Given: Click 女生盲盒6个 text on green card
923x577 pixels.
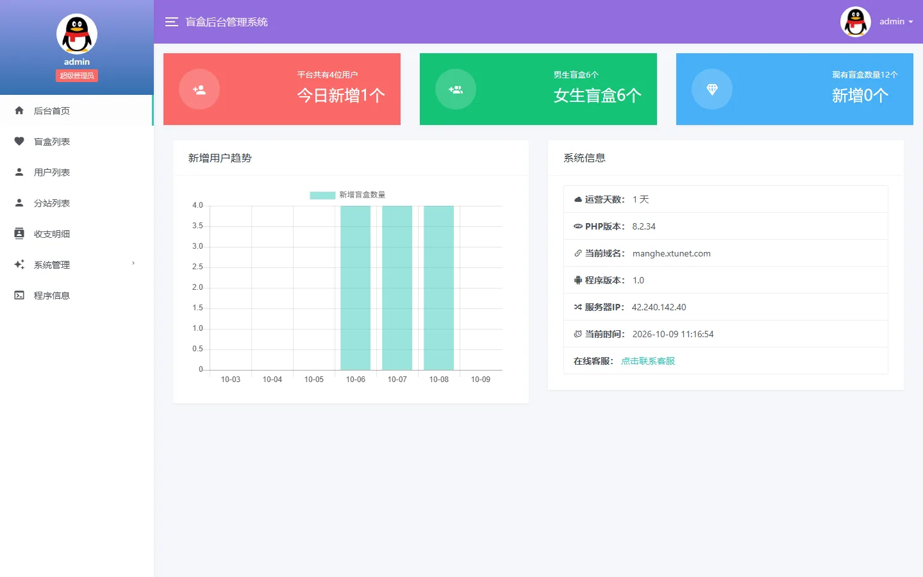Looking at the screenshot, I should [x=597, y=96].
